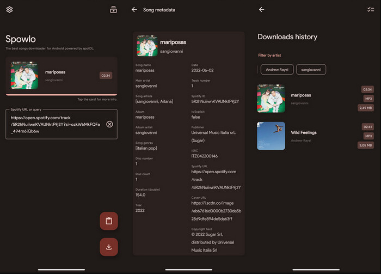Image resolution: width=381 pixels, height=274 pixels.
Task: Click the Spotify ID metadata value
Action: tap(216, 101)
